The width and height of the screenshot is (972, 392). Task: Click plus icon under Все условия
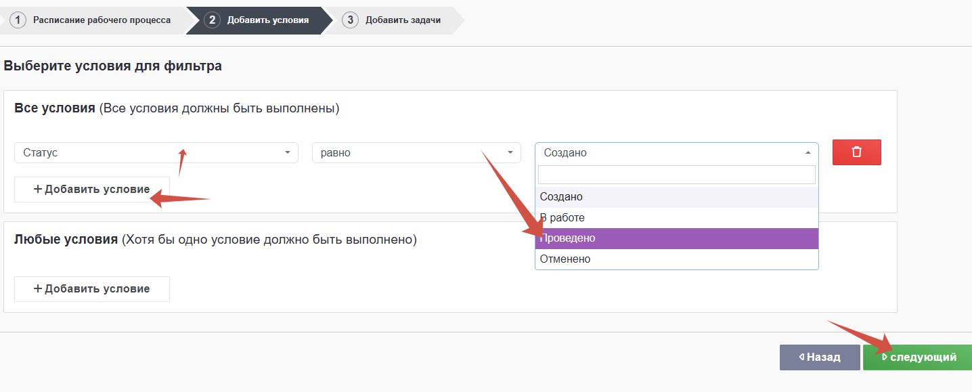point(38,190)
